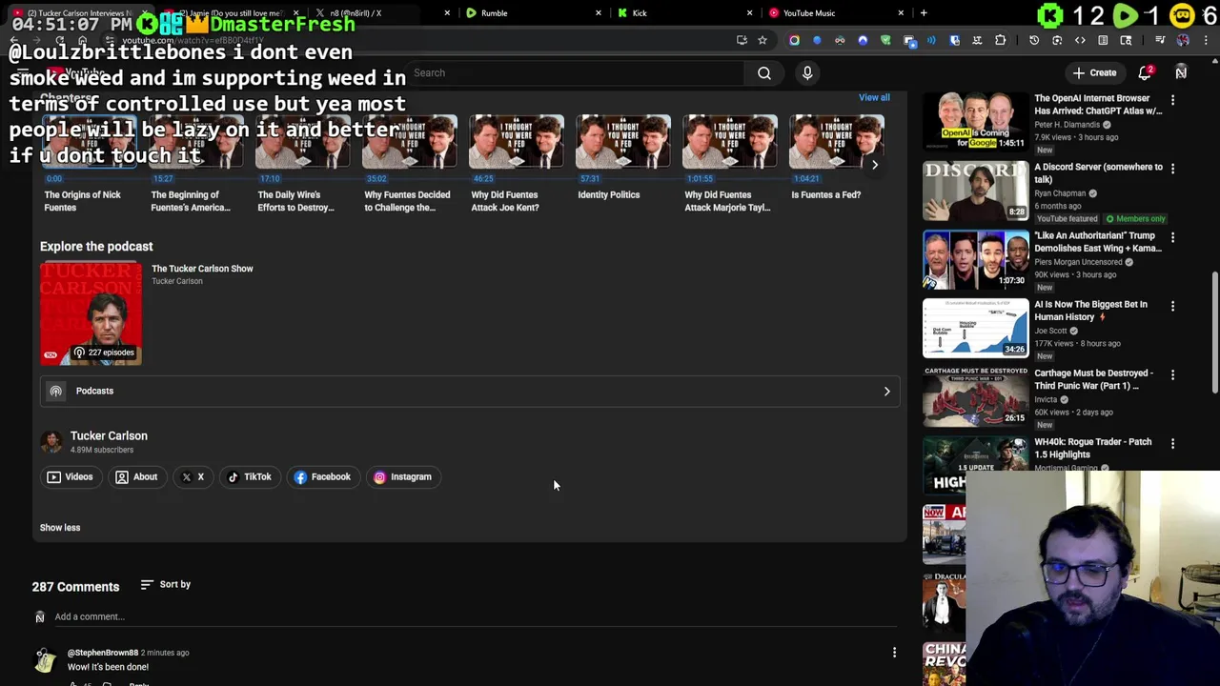Expand the Podcasts row chevron
The image size is (1220, 686).
coord(886,391)
